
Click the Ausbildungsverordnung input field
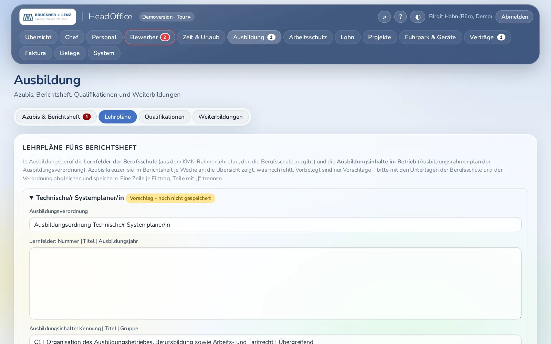coord(275,225)
